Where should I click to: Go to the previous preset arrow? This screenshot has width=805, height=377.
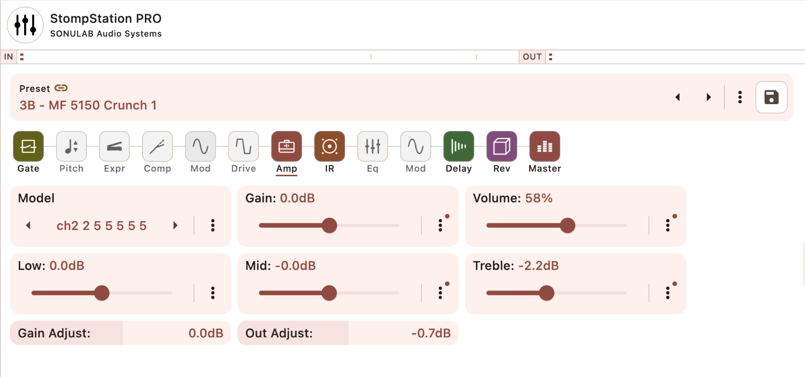[678, 97]
